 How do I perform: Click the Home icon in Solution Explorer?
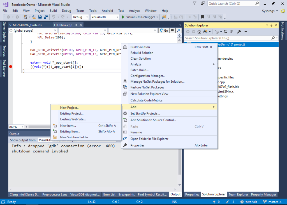click(x=199, y=32)
